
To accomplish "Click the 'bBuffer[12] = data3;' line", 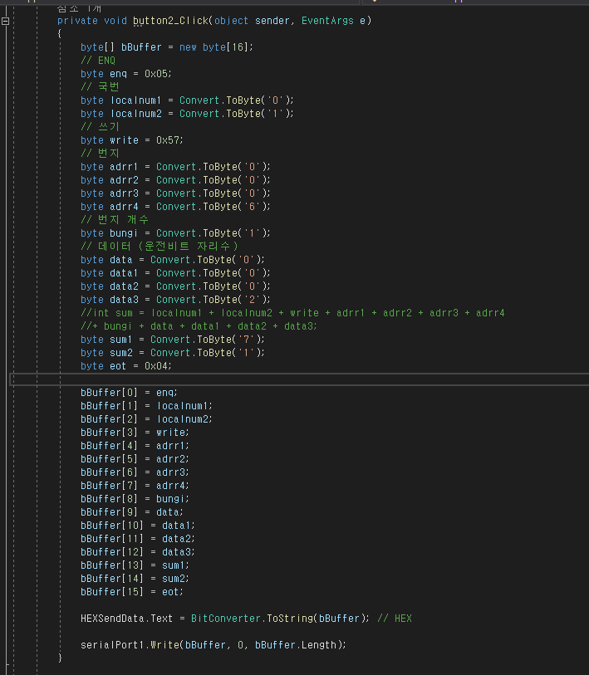I will 137,552.
